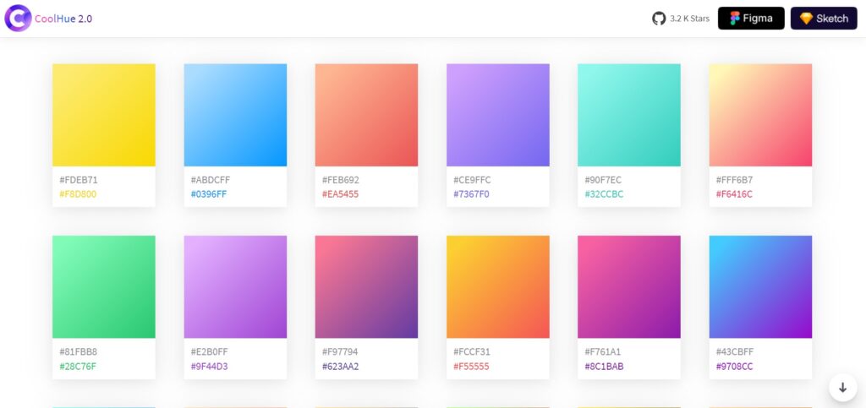Select the coral #FEB692 gradient swatch
866x408 pixels.
tap(367, 115)
